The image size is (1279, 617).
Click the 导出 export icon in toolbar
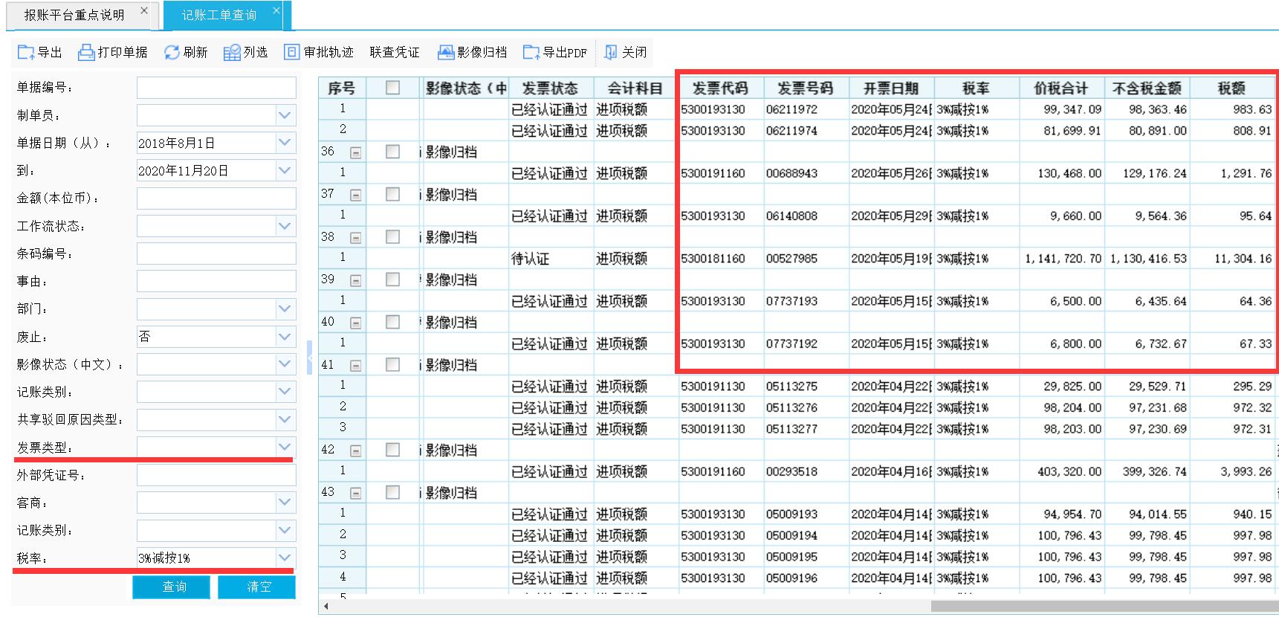[x=26, y=52]
